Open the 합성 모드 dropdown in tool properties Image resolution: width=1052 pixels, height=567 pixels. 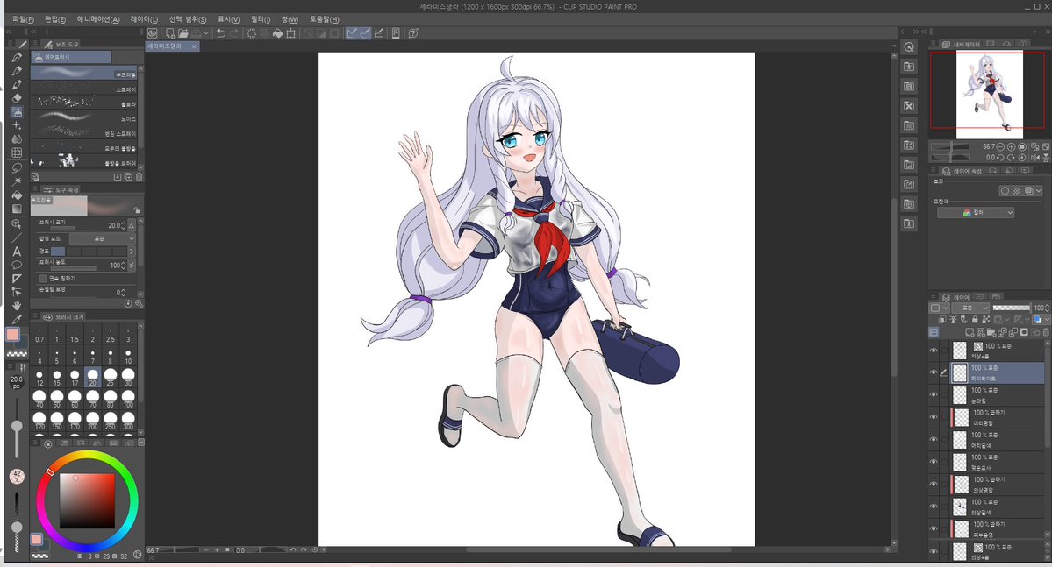point(101,239)
